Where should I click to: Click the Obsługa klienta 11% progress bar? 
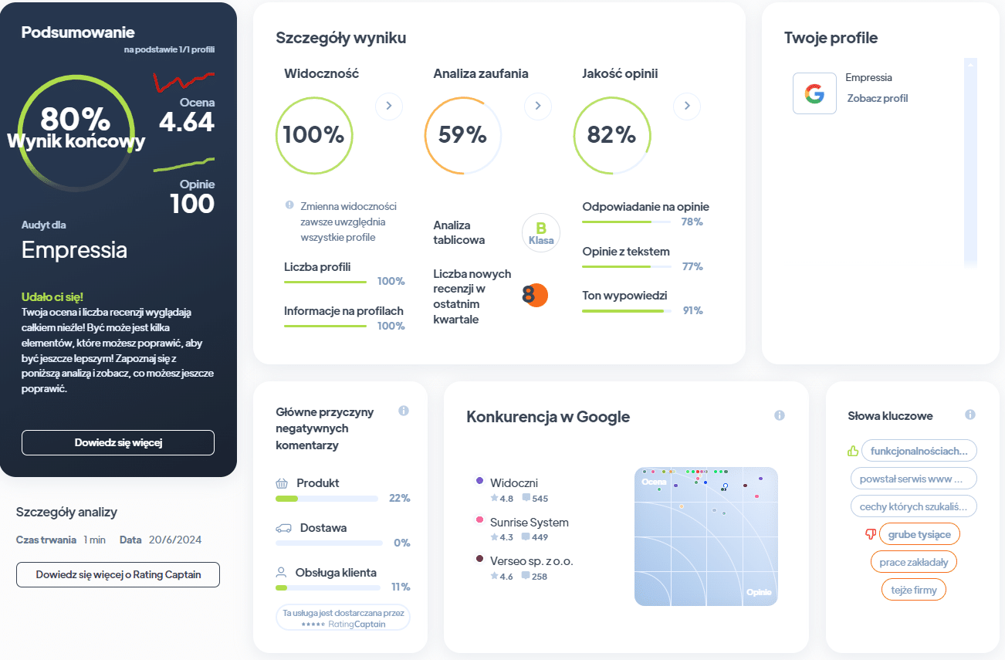click(x=327, y=588)
